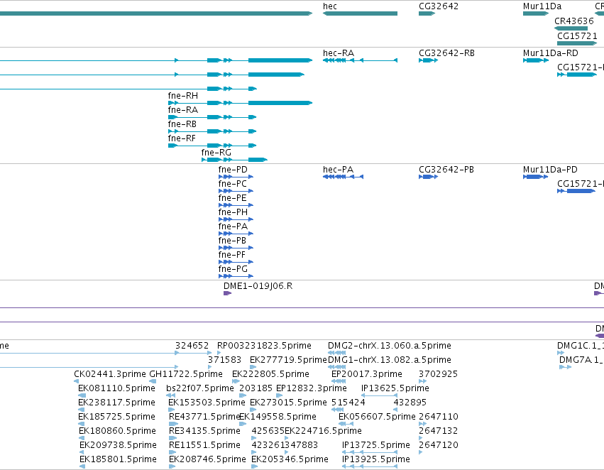604x470 pixels.
Task: Pick feature 432895
Action: click(395, 410)
